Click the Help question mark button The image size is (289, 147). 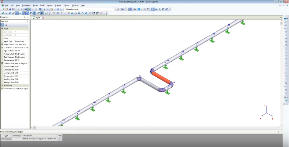coord(59,139)
